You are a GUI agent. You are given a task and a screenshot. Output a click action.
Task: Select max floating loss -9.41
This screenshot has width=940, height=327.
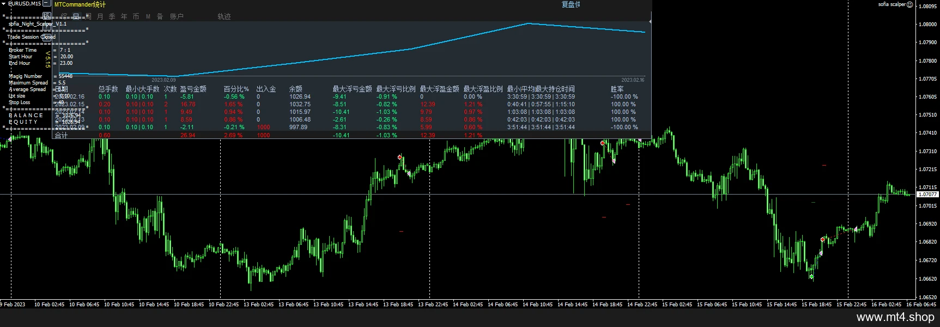point(339,96)
